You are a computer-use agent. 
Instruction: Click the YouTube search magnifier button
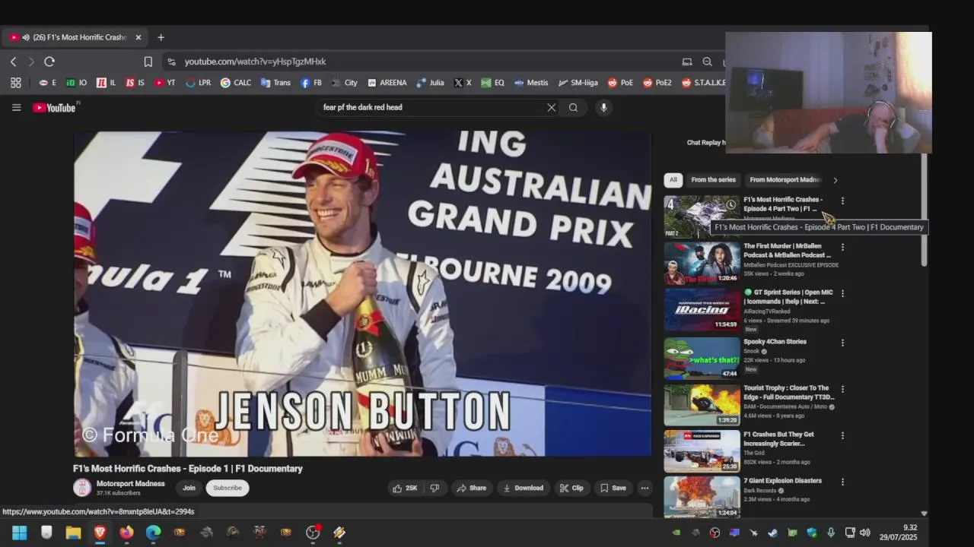(x=573, y=107)
